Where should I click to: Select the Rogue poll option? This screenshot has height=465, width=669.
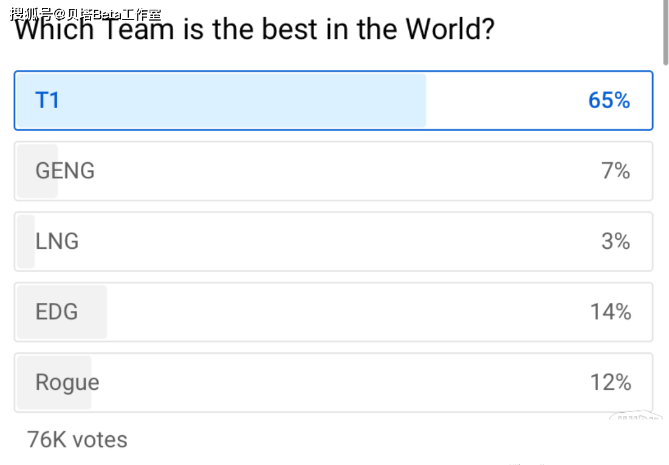tap(333, 382)
